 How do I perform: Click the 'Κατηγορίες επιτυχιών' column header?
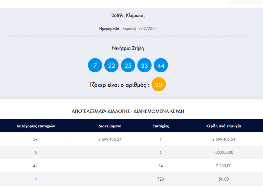coord(36,126)
